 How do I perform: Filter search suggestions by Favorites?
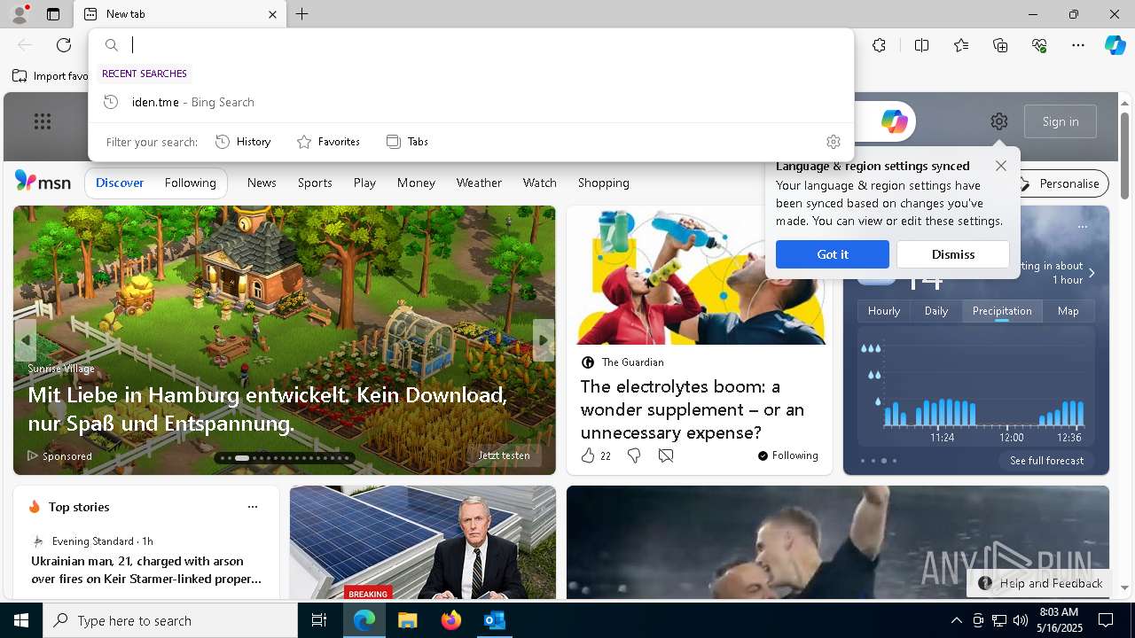click(328, 142)
